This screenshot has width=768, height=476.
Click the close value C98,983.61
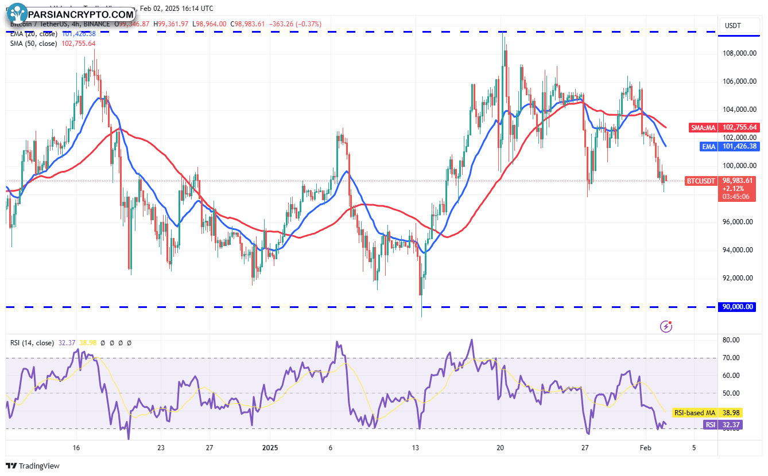click(x=248, y=24)
